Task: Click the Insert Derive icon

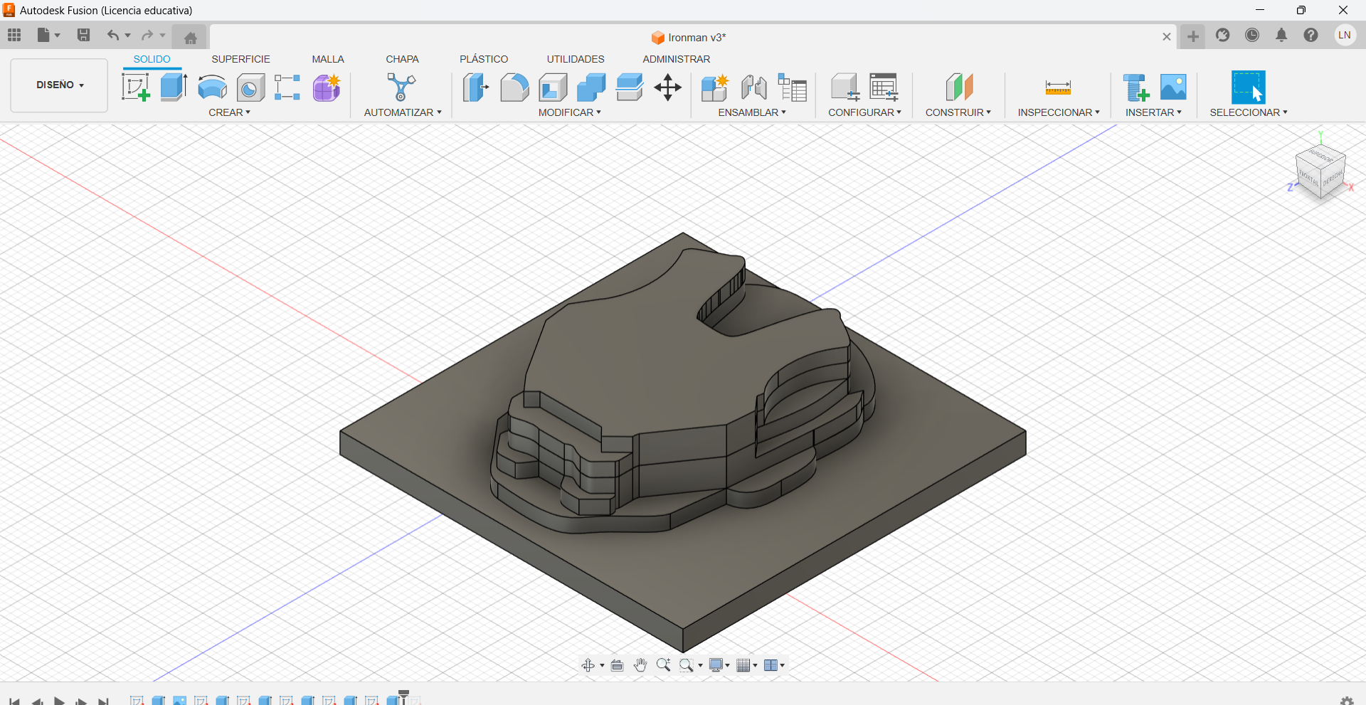Action: (x=1135, y=88)
